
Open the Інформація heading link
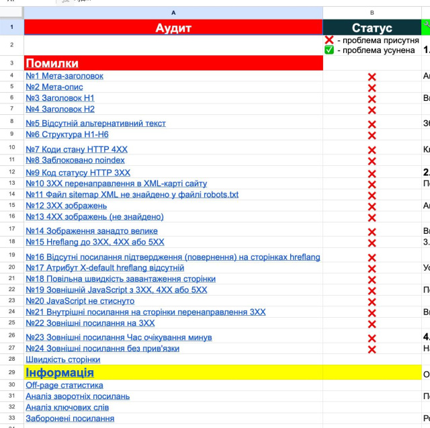pos(60,373)
